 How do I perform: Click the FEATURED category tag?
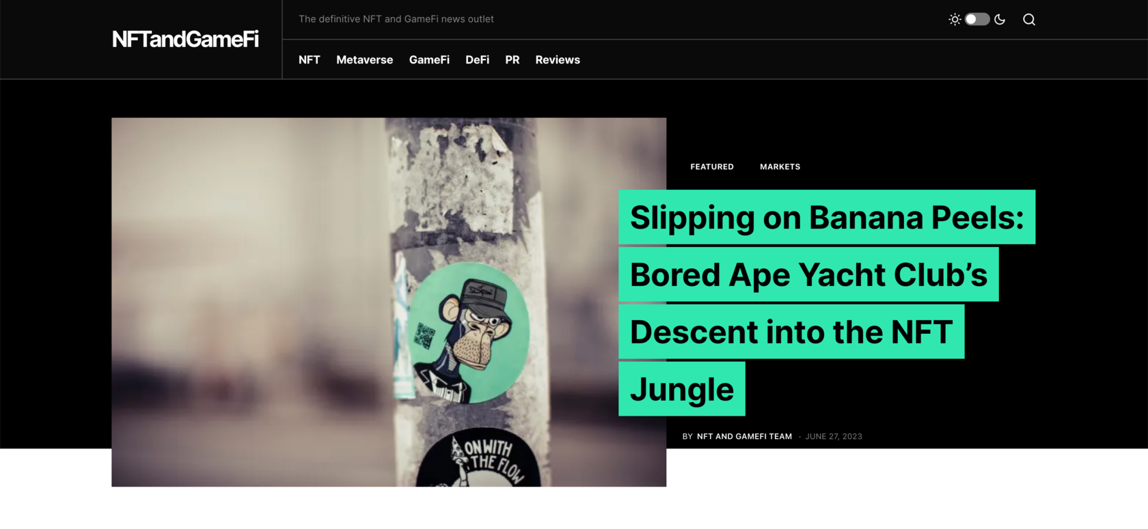(712, 167)
